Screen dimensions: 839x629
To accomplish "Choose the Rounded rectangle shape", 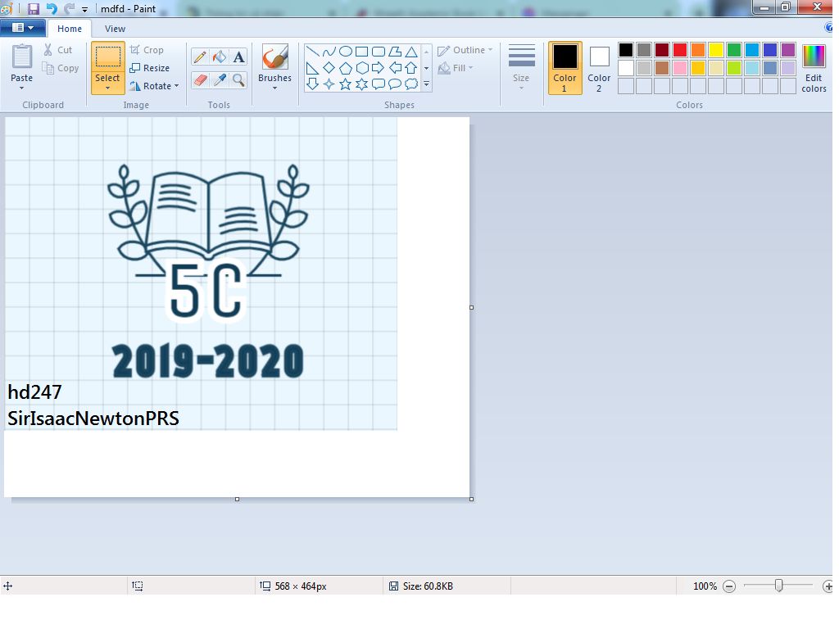I will coord(379,52).
